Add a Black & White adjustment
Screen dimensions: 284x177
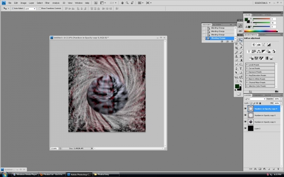pyautogui.click(x=264, y=51)
